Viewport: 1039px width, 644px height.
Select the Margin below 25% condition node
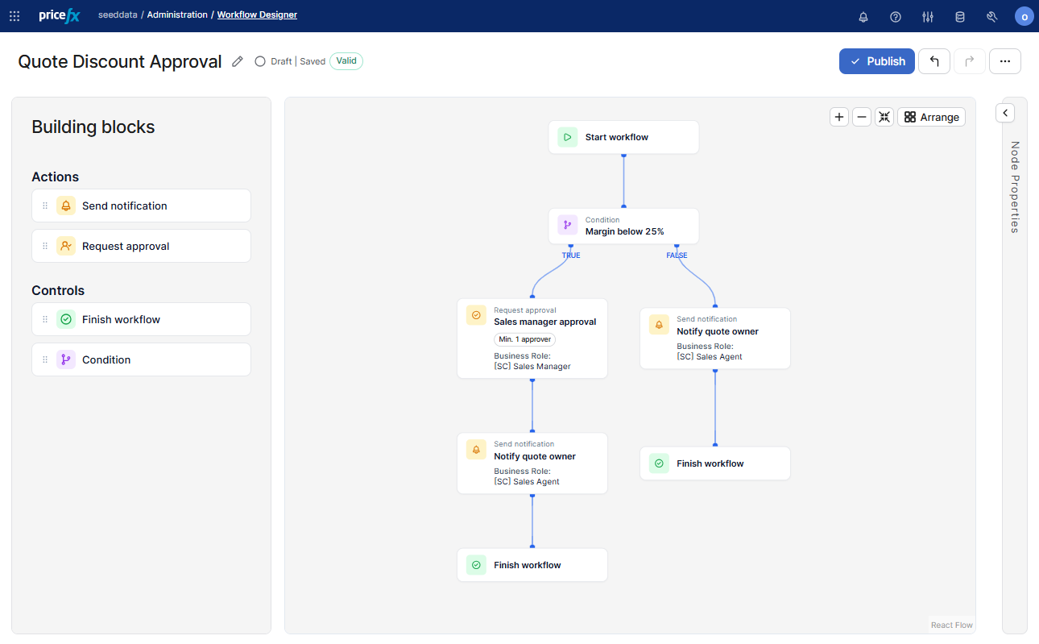coord(624,226)
